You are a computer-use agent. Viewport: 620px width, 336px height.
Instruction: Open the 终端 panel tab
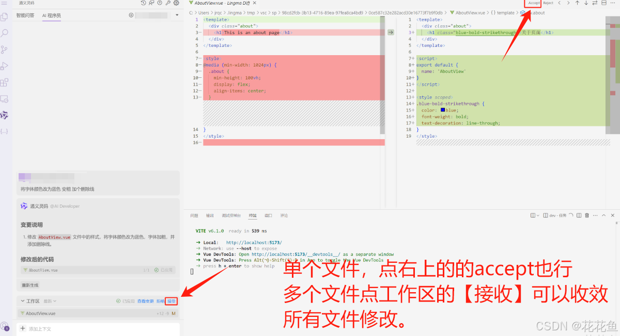coord(253,215)
